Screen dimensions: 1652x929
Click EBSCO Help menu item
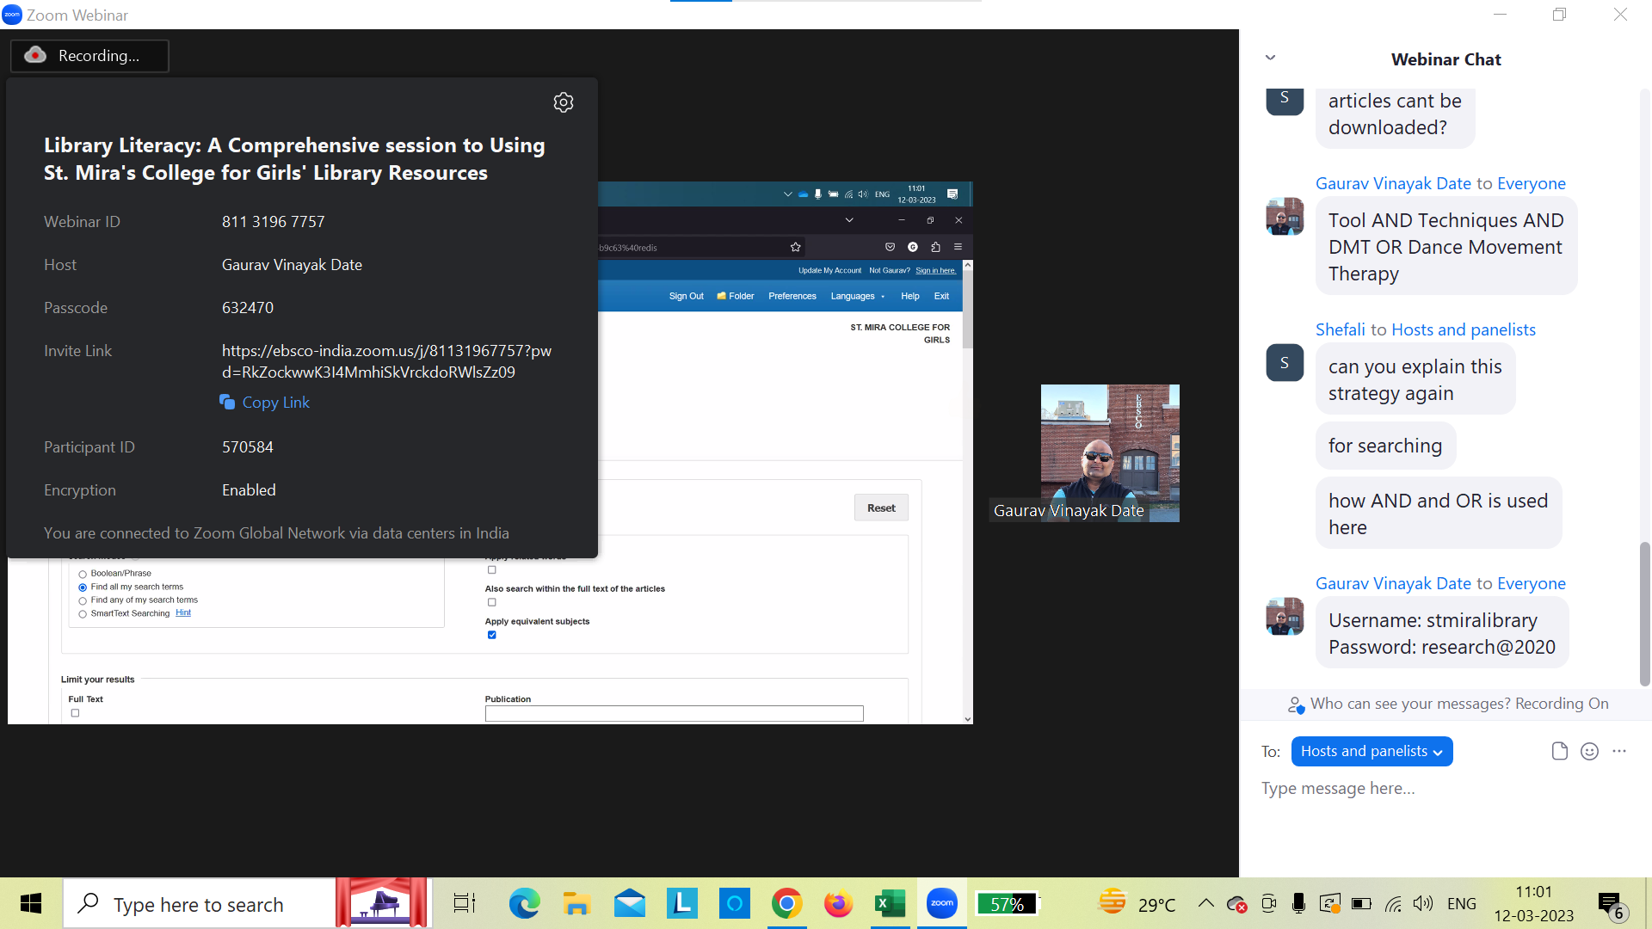910,296
